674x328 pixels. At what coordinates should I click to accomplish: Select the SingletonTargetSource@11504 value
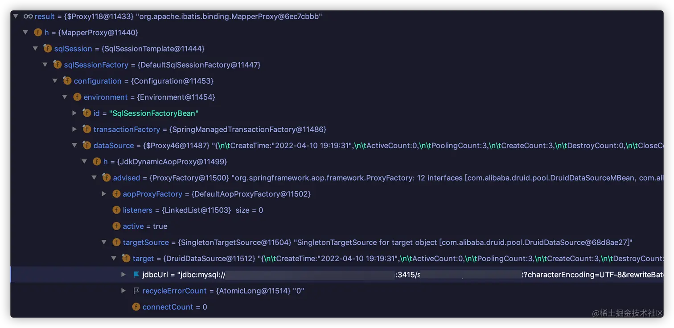click(x=234, y=243)
